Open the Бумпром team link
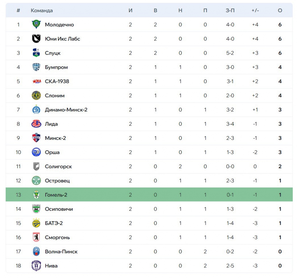Image resolution: width=297 pixels, height=278 pixels. 56,67
